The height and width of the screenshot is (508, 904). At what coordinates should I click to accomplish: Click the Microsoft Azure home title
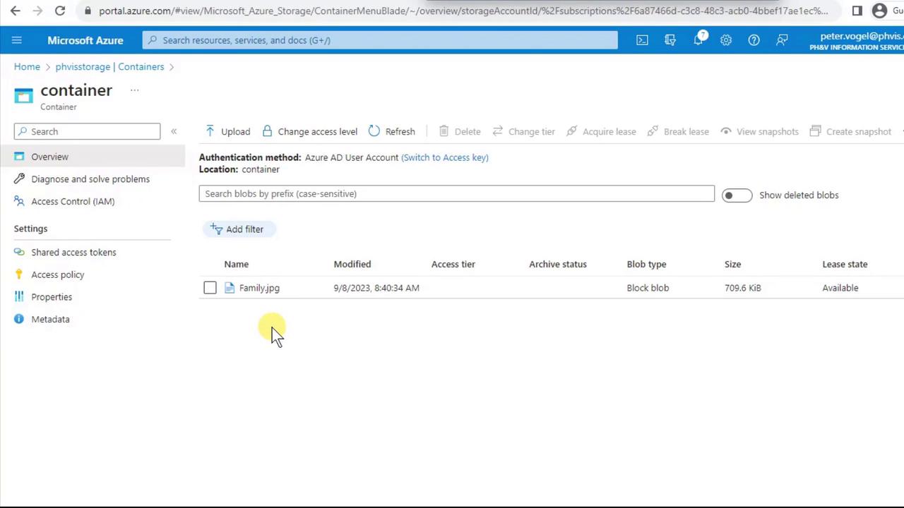click(x=85, y=40)
